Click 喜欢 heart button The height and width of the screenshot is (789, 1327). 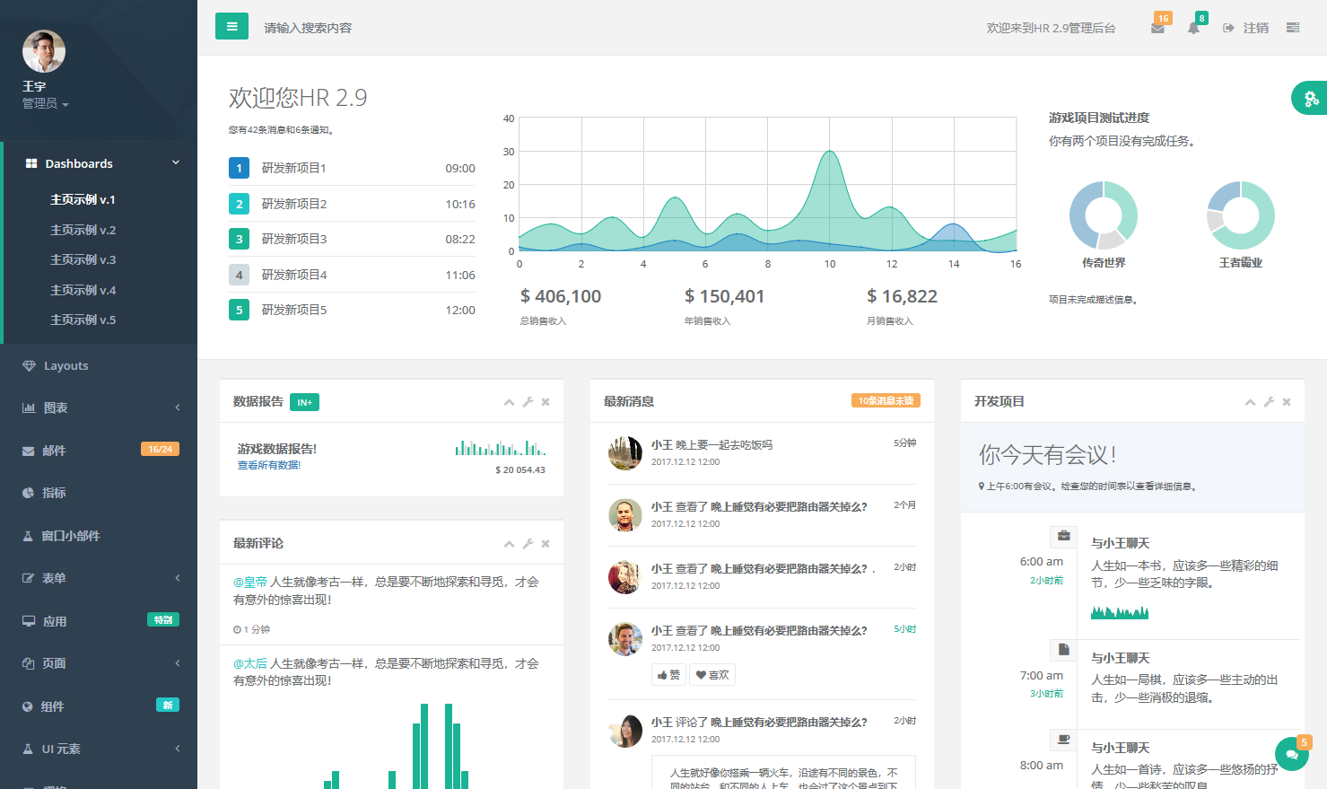(x=712, y=675)
